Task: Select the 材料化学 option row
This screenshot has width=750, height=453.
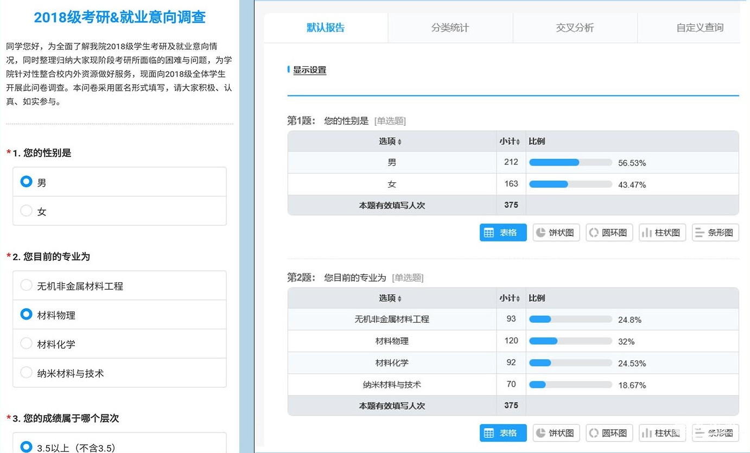Action: [119, 344]
